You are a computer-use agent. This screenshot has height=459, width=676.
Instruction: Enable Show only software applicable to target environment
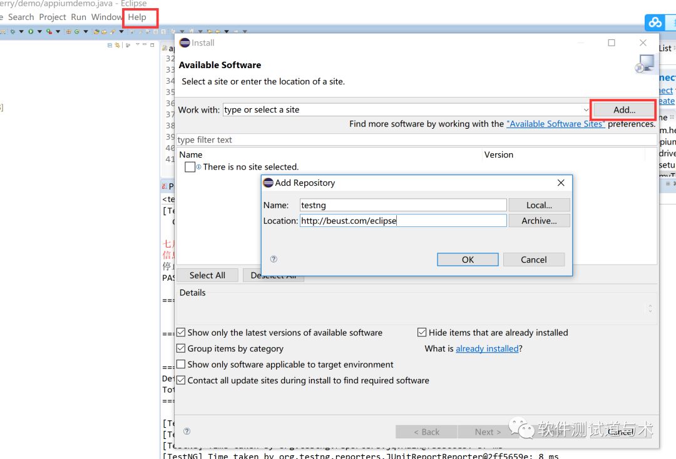point(181,364)
